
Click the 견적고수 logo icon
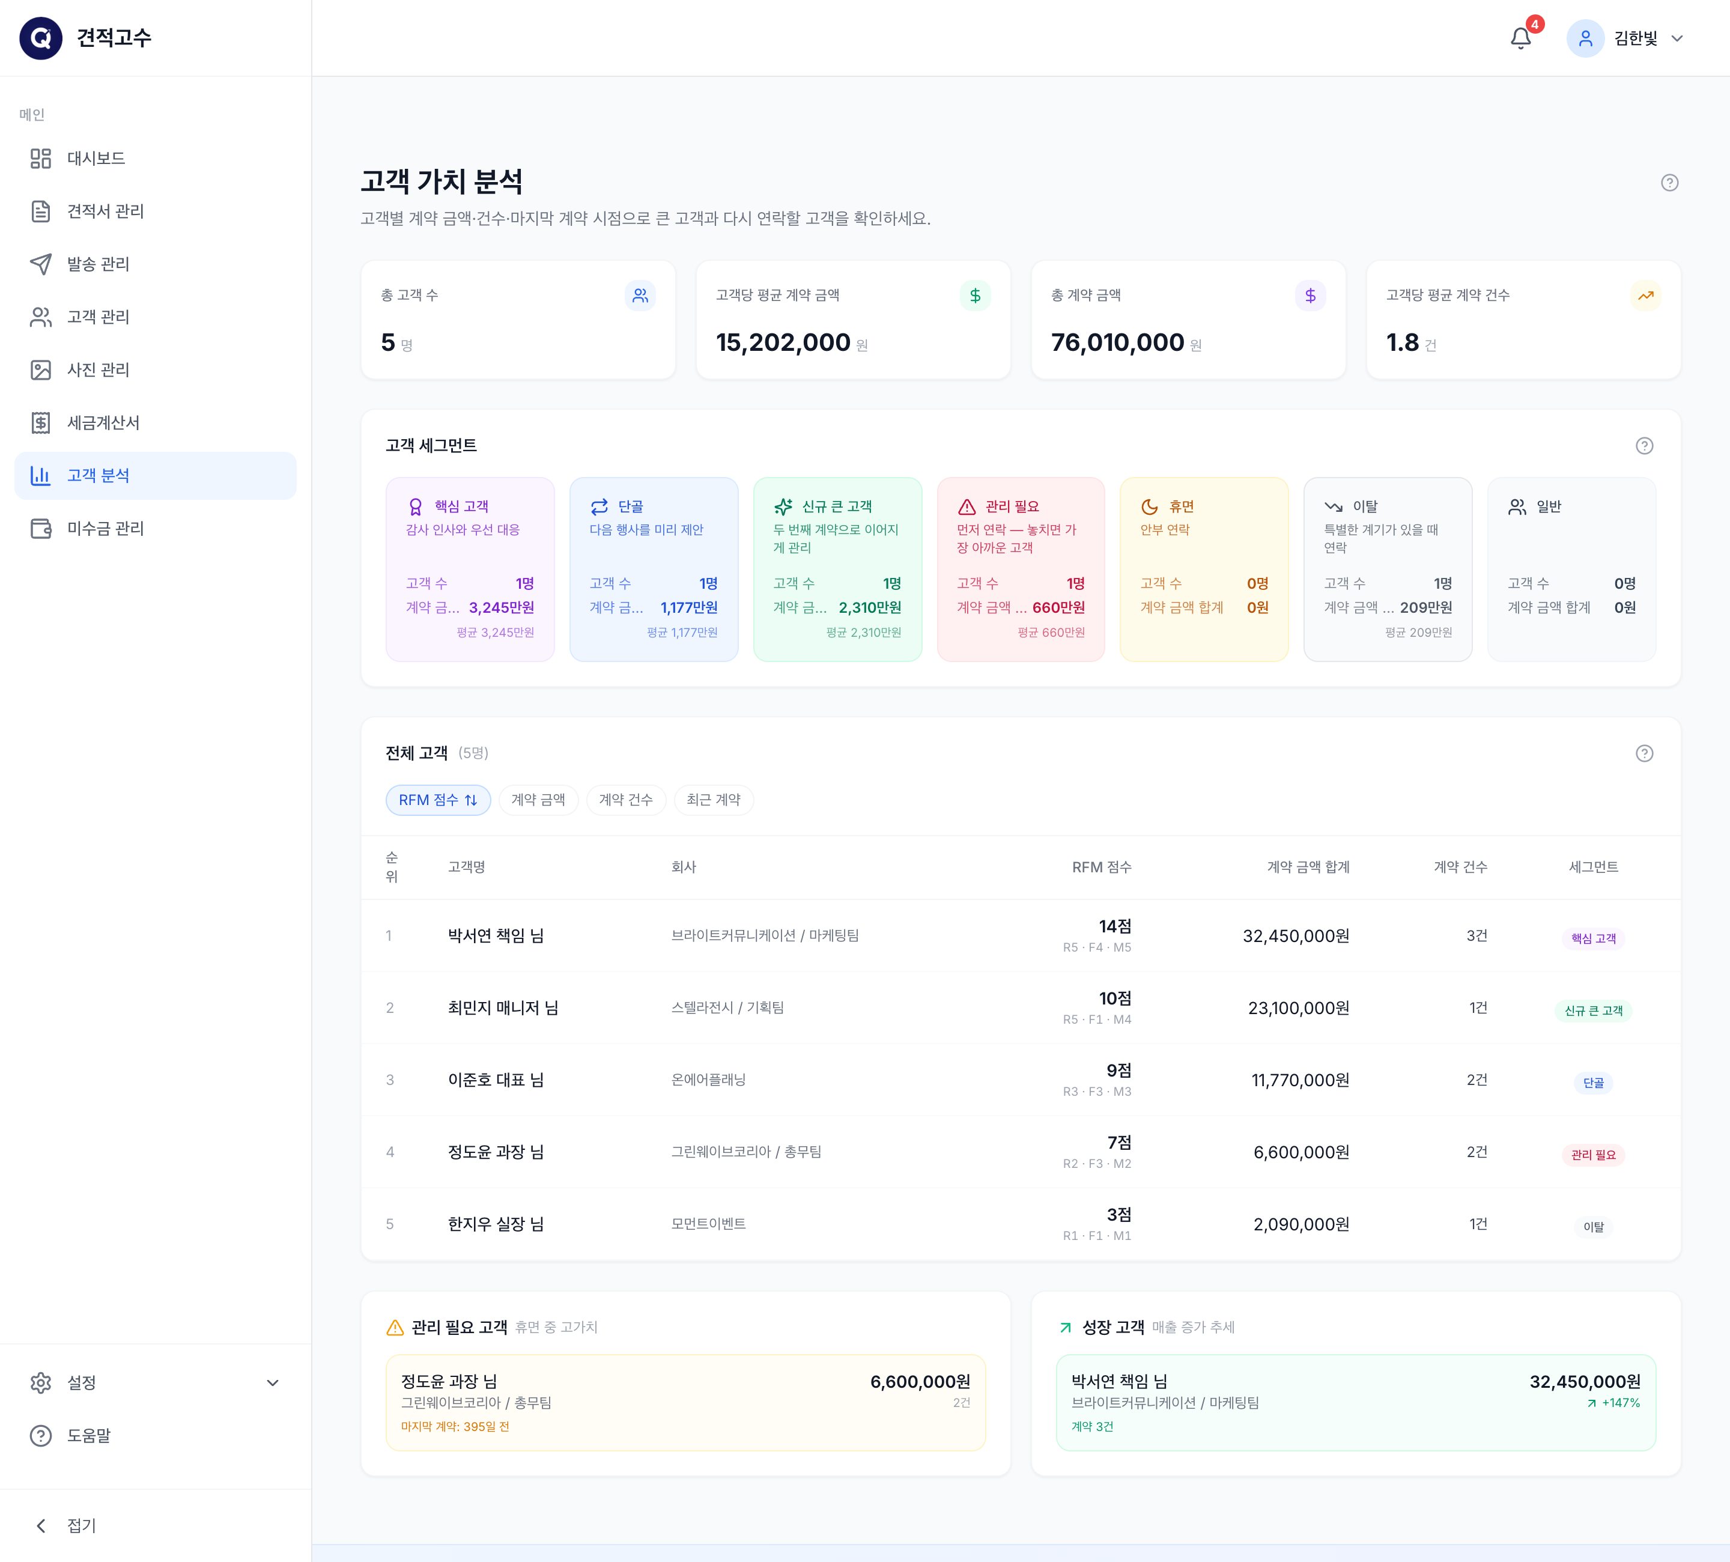[x=40, y=38]
